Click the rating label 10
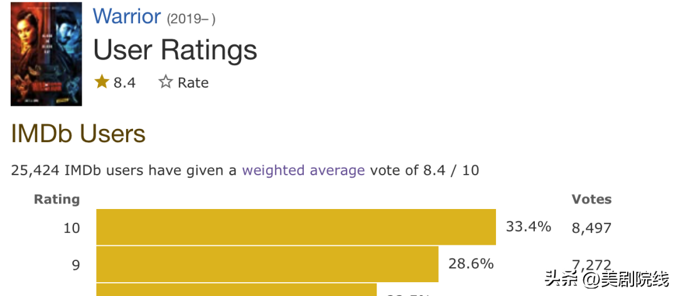Screen dimensions: 678x296 pos(72,228)
